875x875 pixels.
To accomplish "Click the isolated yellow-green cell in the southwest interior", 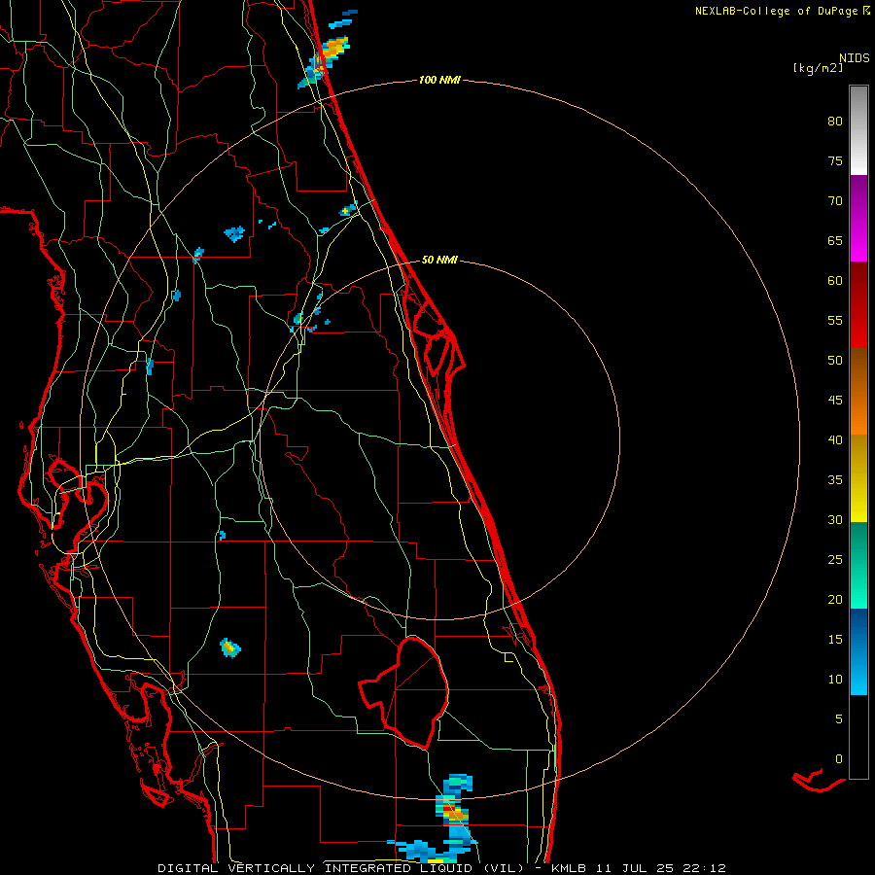I will [229, 647].
